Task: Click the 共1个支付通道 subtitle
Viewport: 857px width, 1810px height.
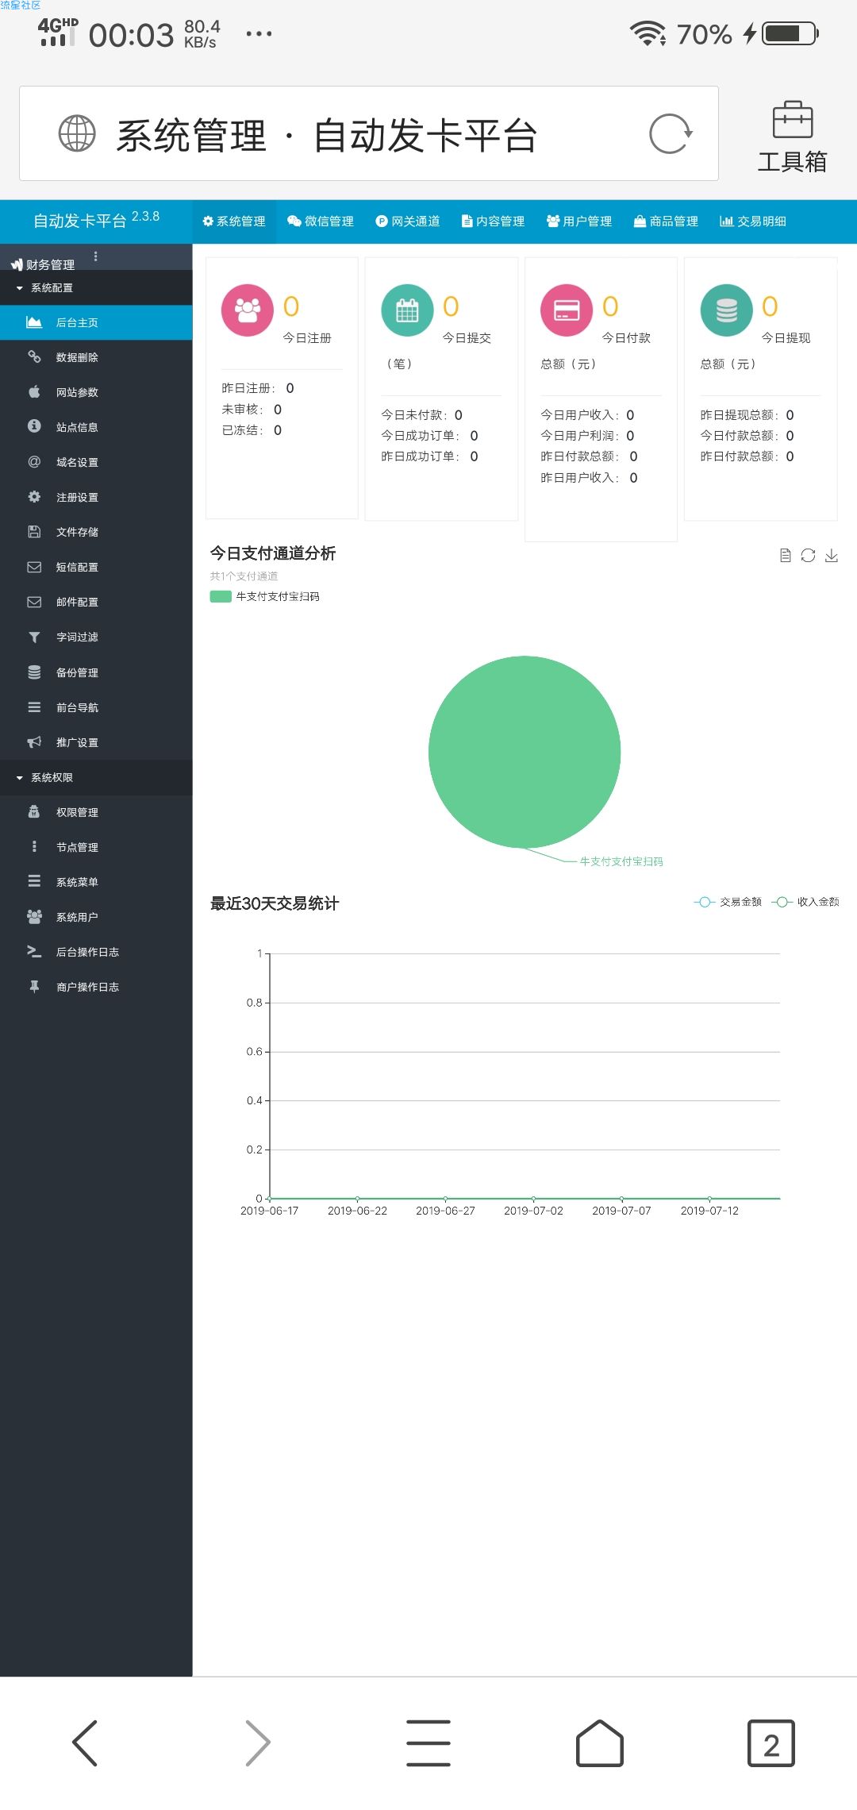Action: 244,576
